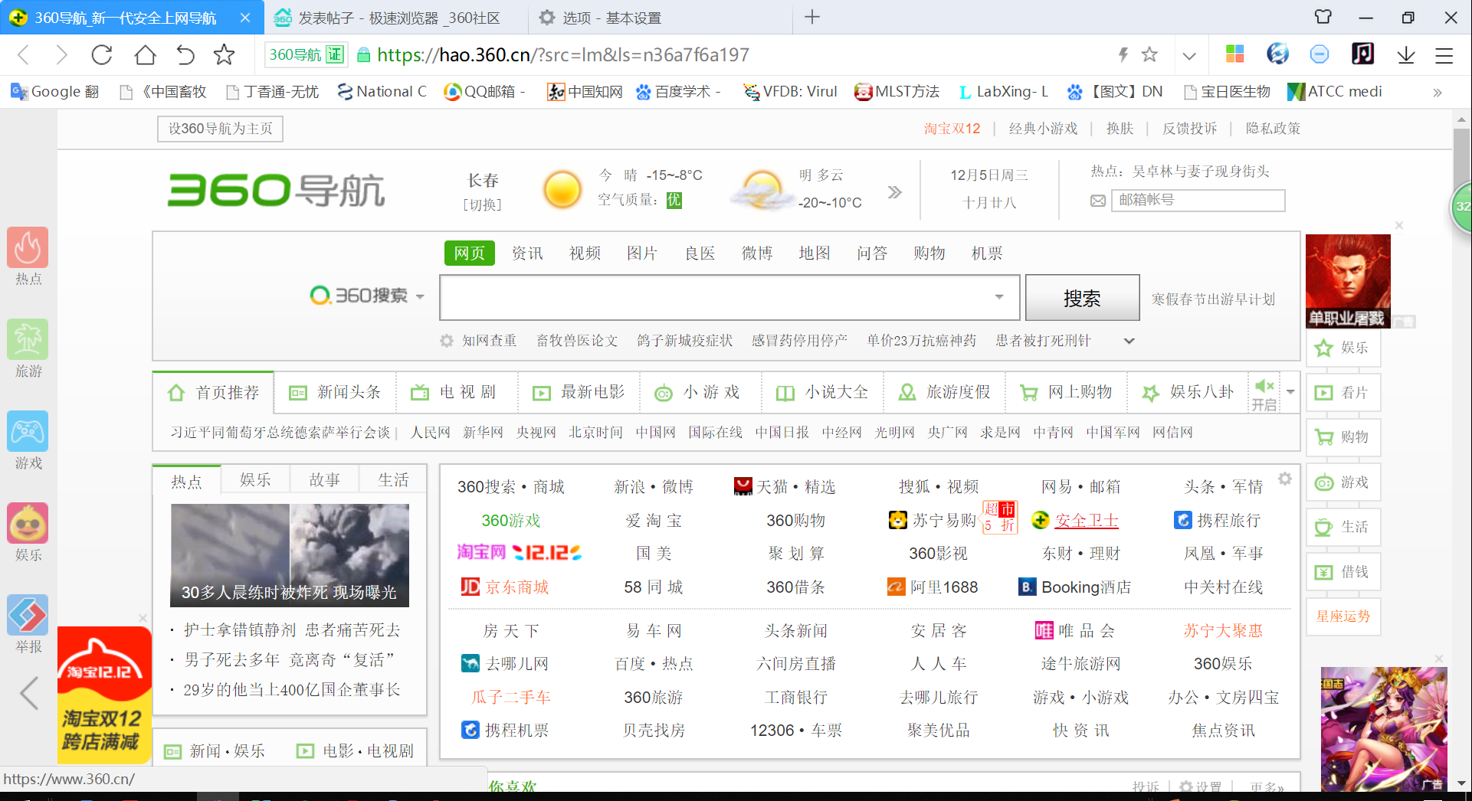The width and height of the screenshot is (1472, 801).
Task: Open the 中国知网 bookmark
Action: 585,92
